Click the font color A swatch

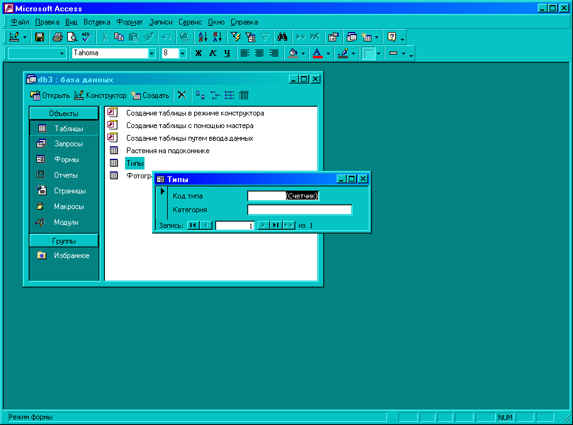pos(317,53)
